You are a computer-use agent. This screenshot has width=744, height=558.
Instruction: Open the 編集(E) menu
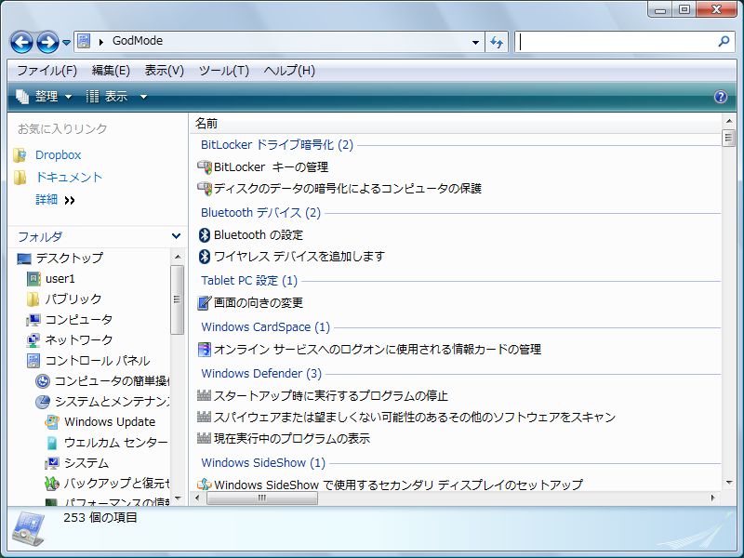click(x=111, y=71)
